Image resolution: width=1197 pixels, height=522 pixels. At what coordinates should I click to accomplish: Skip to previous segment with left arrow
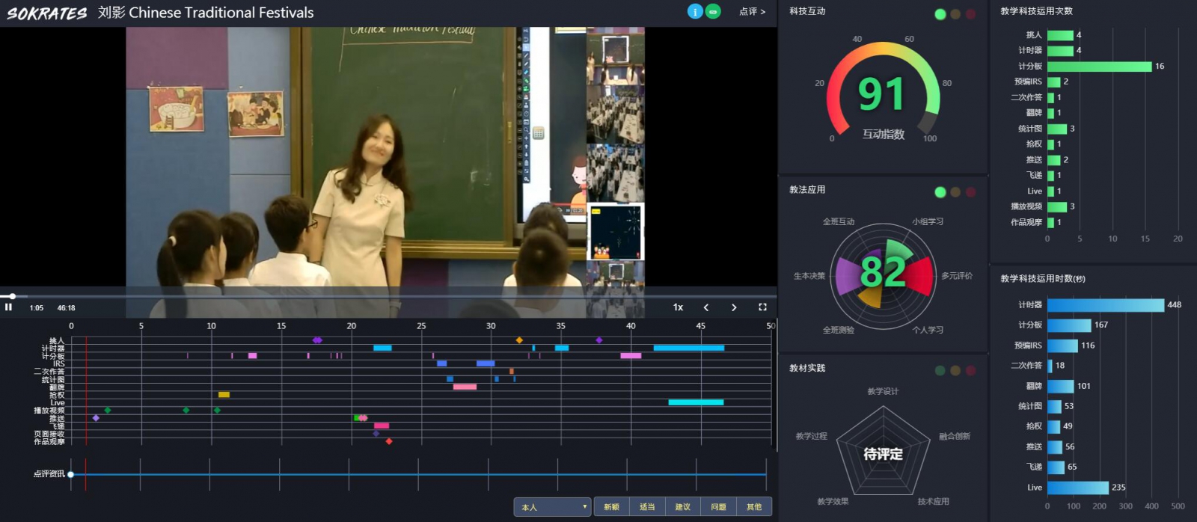(706, 307)
